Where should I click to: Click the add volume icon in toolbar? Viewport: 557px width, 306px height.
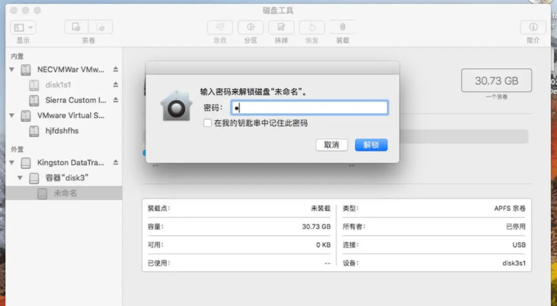coord(76,27)
